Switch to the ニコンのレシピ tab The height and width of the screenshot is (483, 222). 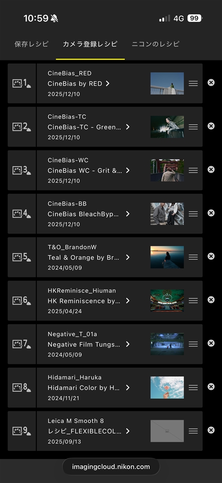(x=156, y=44)
